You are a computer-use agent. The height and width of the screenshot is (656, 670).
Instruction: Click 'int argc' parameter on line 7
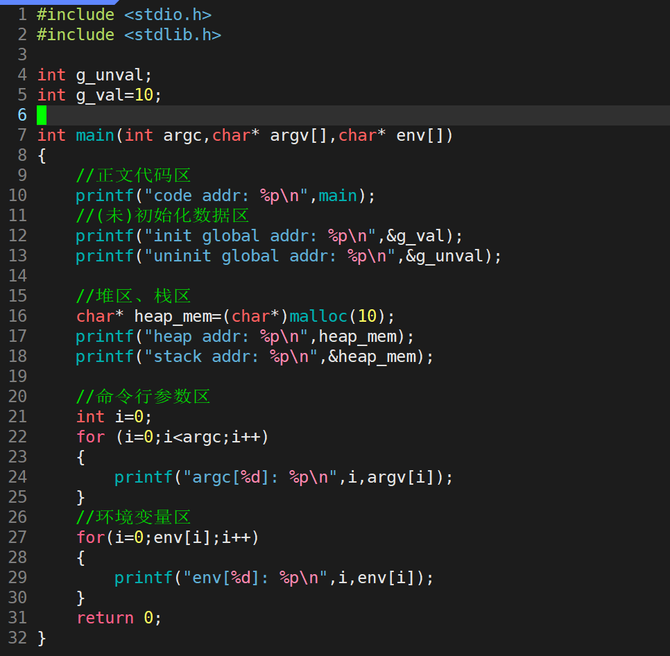click(x=163, y=136)
